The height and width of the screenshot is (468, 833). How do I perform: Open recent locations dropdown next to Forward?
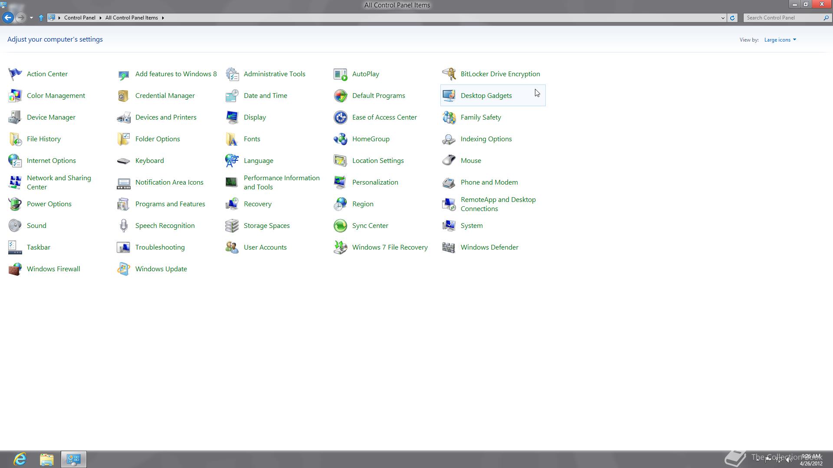pyautogui.click(x=31, y=18)
